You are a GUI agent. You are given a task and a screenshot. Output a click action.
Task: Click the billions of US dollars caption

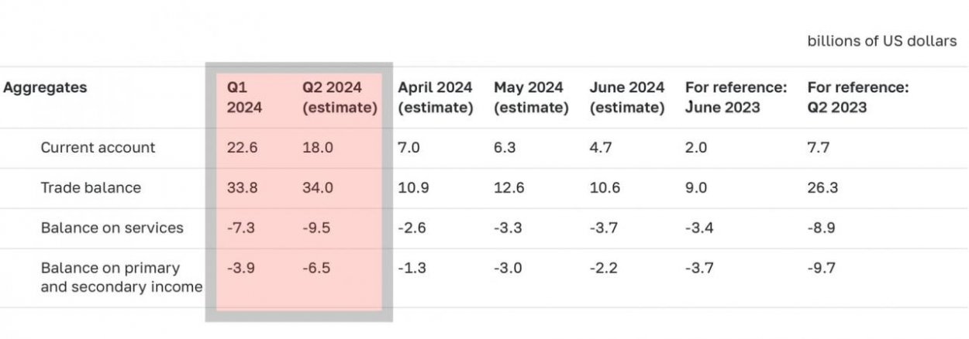click(881, 42)
